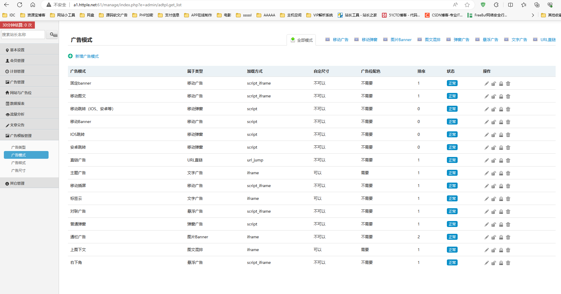Click the browser home icon

click(x=33, y=5)
